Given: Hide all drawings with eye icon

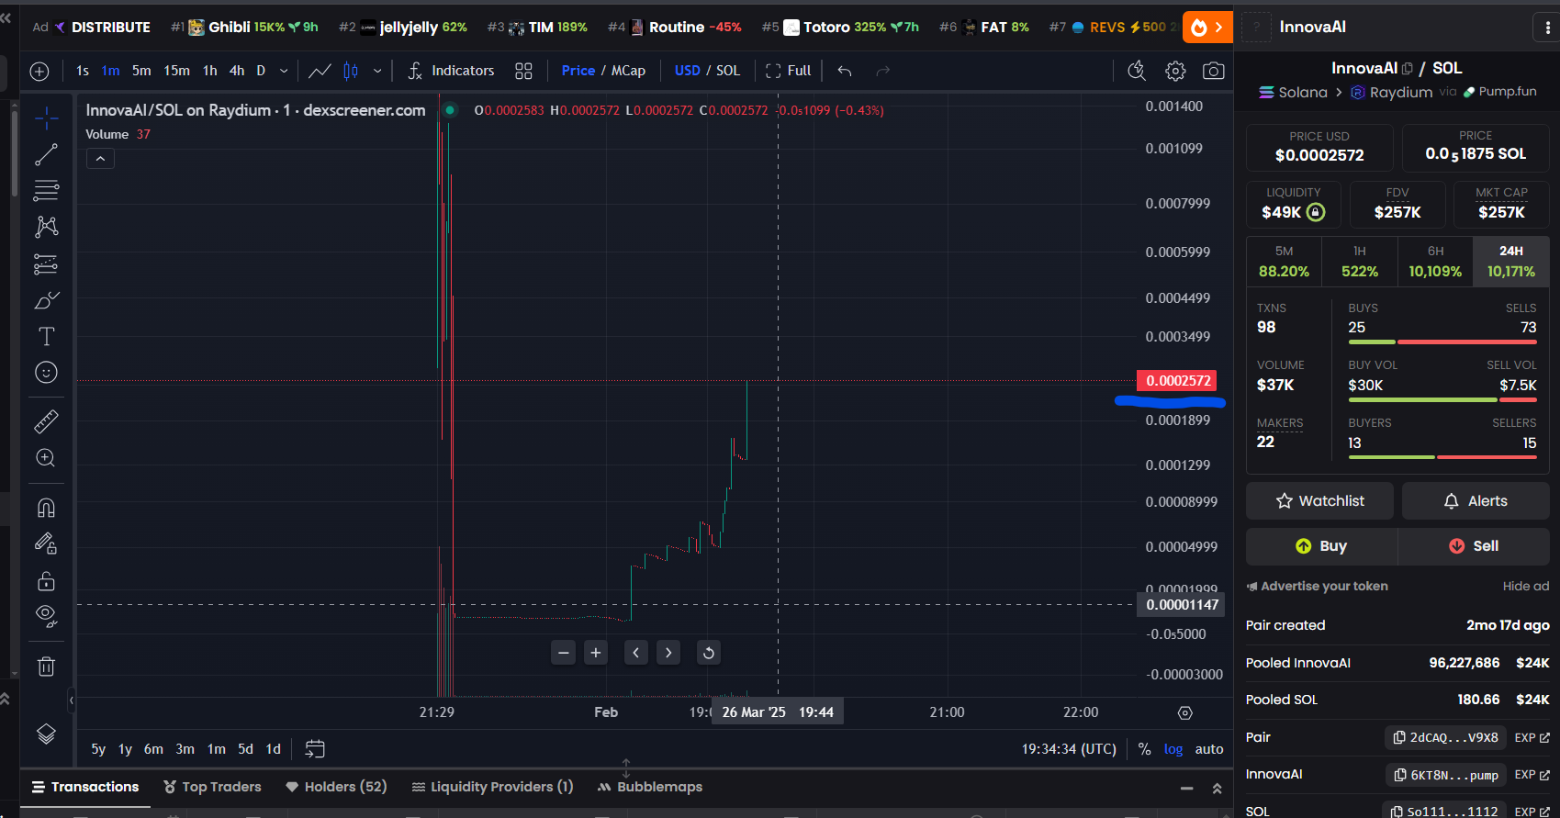Looking at the screenshot, I should click(x=46, y=616).
